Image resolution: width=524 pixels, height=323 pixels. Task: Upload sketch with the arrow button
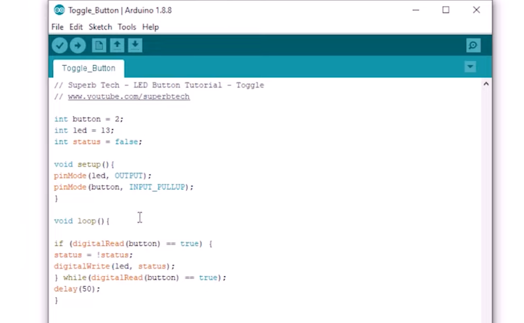point(78,46)
